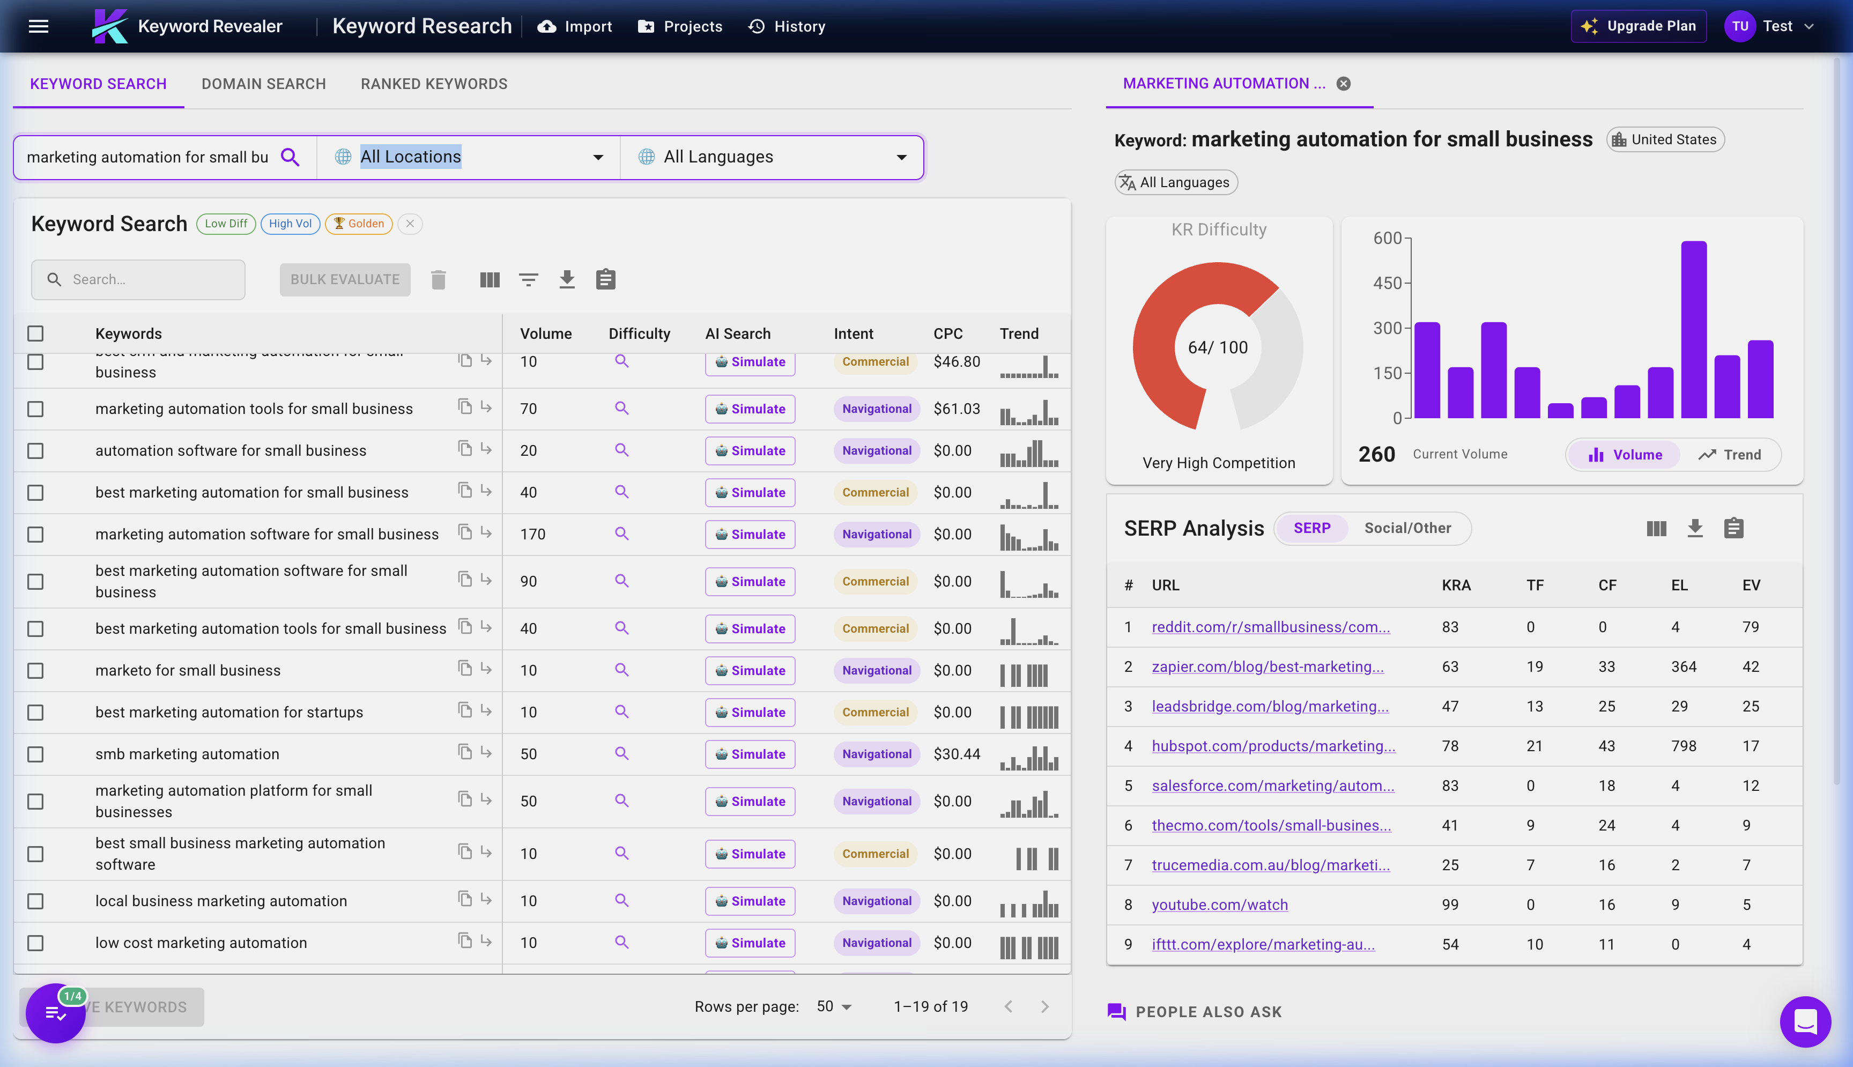Copy SERP Analysis to clipboard
Screen dimensions: 1853x1067
[1733, 528]
